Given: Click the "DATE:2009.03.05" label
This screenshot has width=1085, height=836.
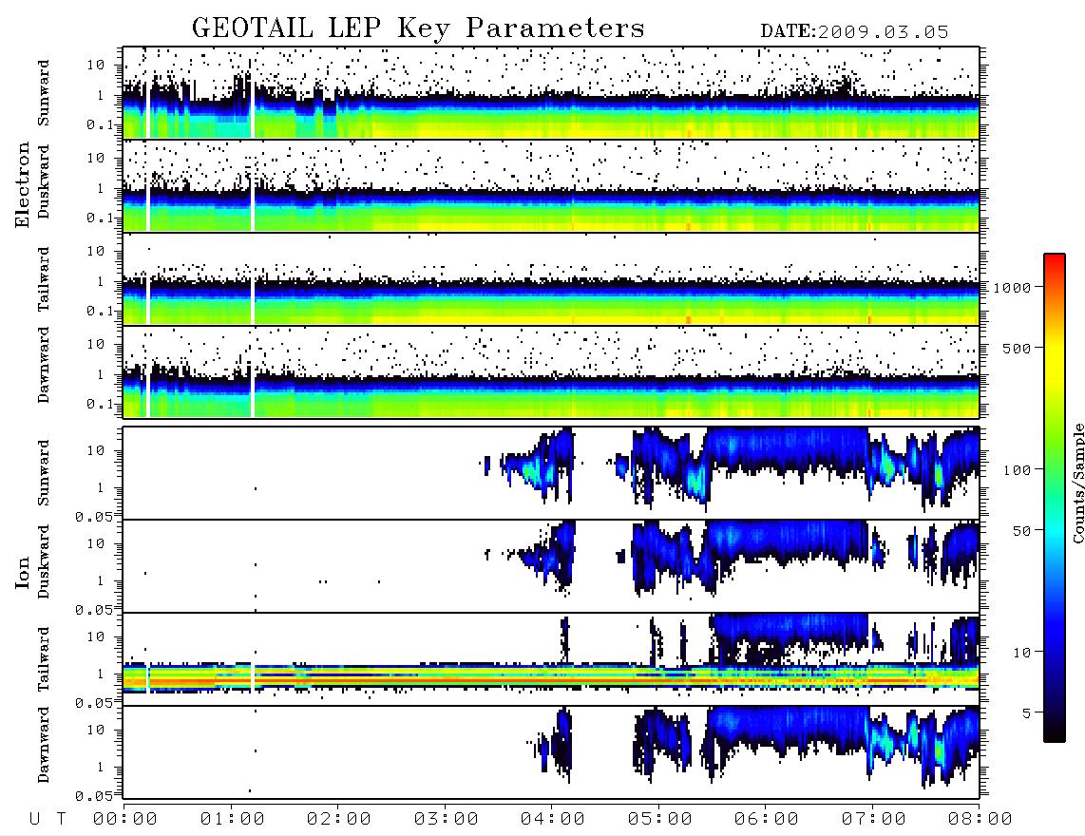Looking at the screenshot, I should (x=854, y=32).
